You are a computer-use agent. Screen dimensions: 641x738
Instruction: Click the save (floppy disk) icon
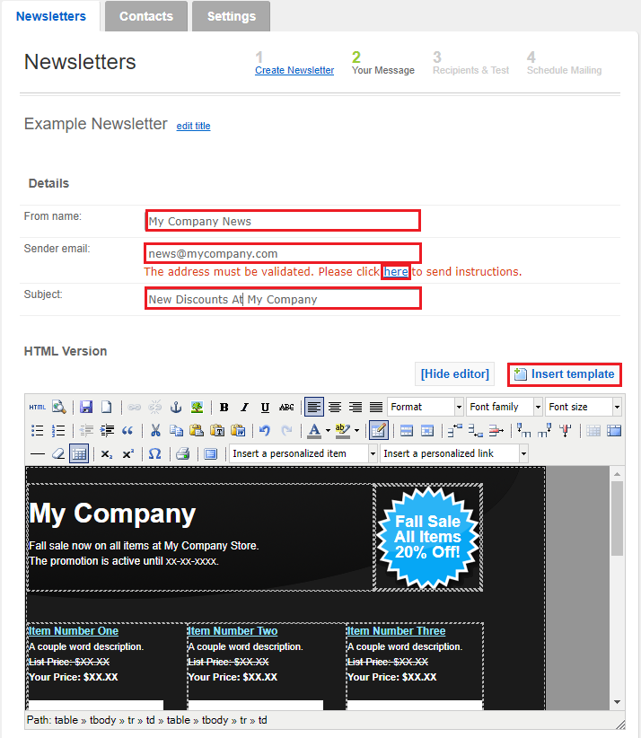coord(86,407)
